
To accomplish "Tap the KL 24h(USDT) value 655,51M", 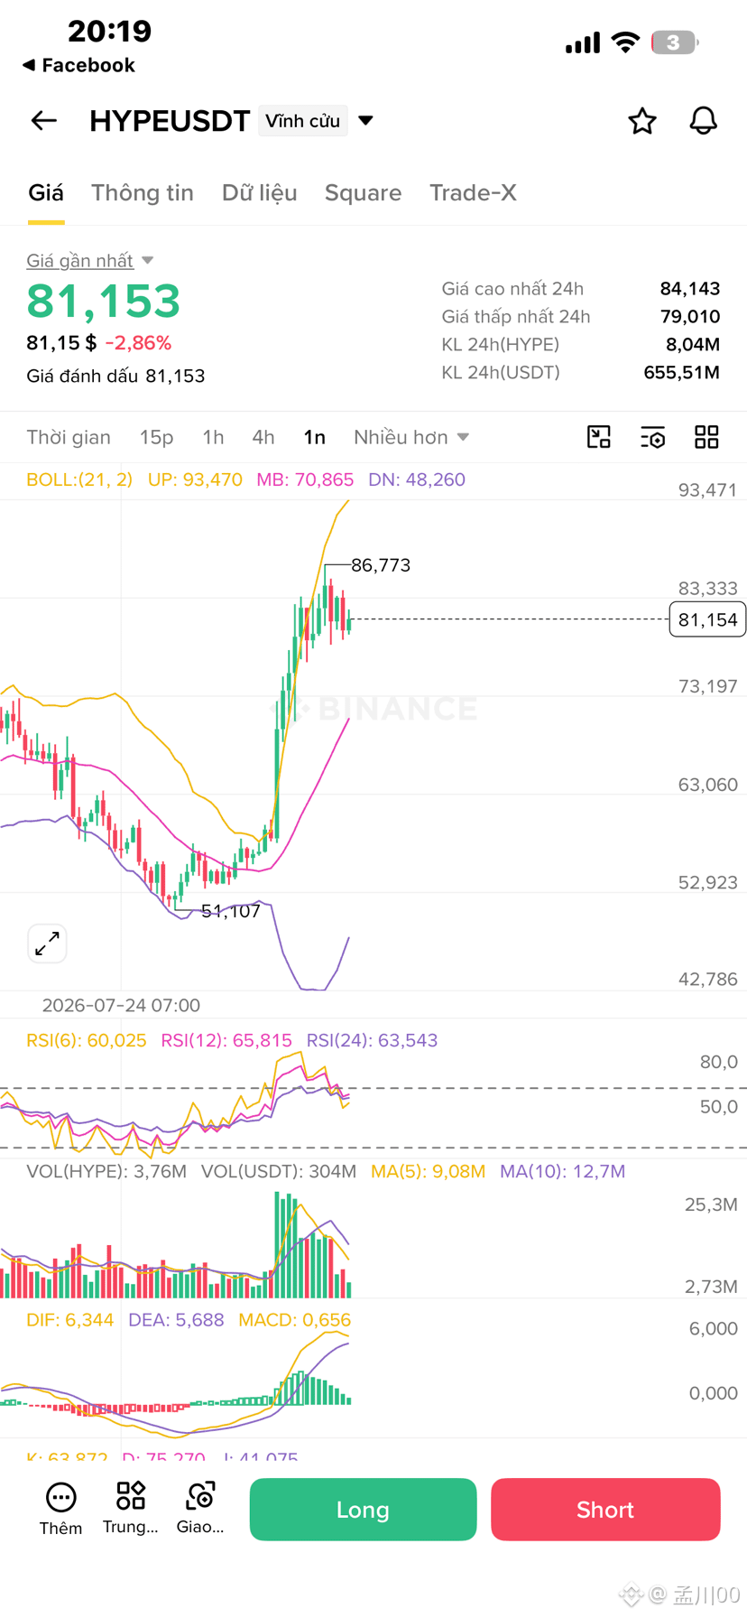I will coord(682,372).
